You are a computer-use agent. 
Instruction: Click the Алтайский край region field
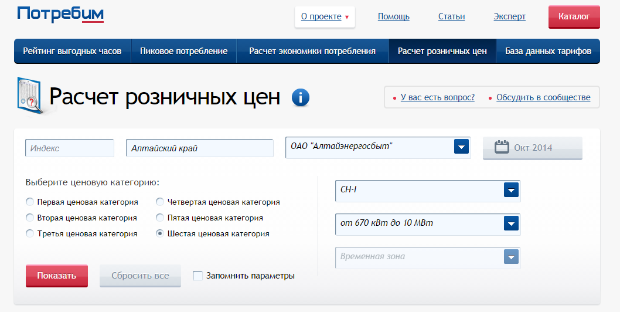(200, 148)
